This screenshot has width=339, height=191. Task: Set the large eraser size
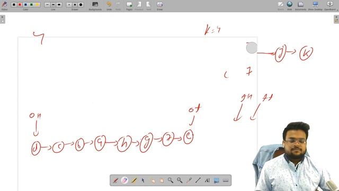[81, 5]
